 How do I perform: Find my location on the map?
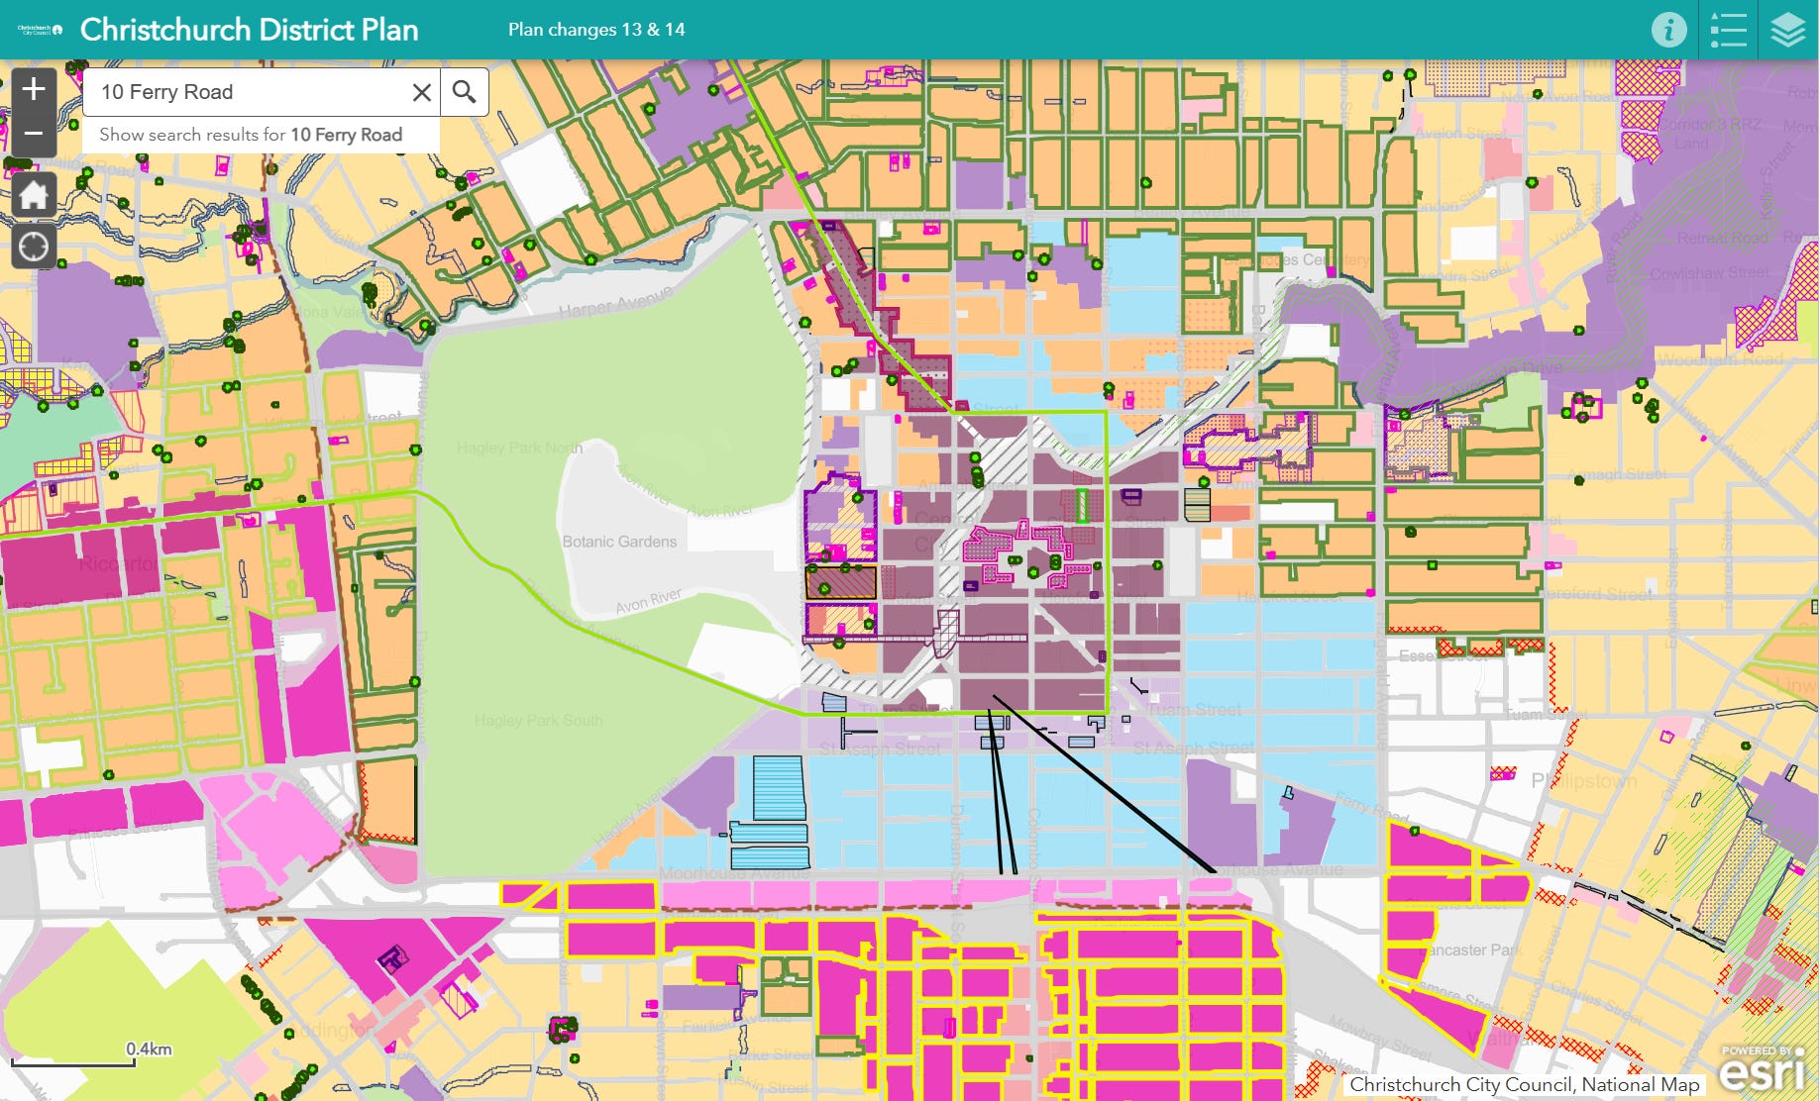point(33,247)
